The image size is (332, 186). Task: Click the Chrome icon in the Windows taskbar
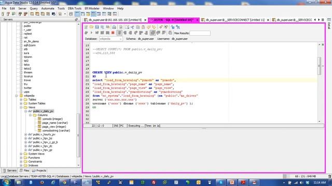point(64,182)
